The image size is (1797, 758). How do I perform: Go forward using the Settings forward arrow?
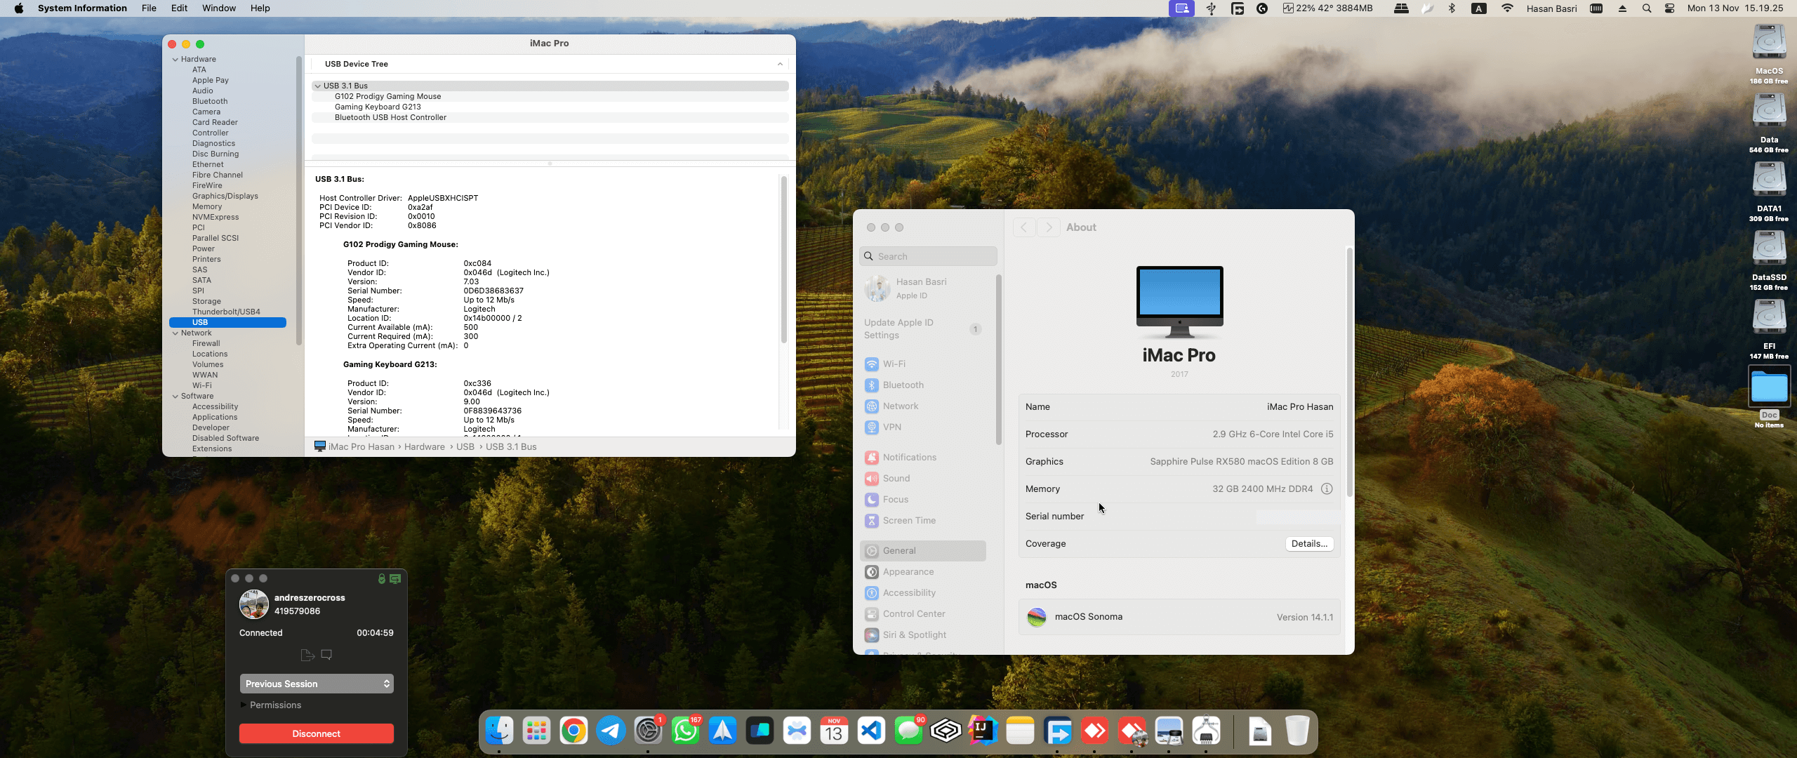1049,227
